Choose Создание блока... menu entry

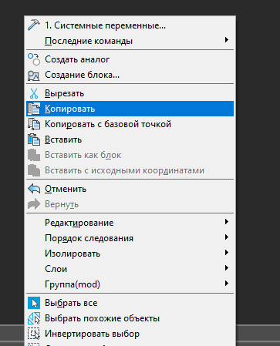(x=130, y=75)
